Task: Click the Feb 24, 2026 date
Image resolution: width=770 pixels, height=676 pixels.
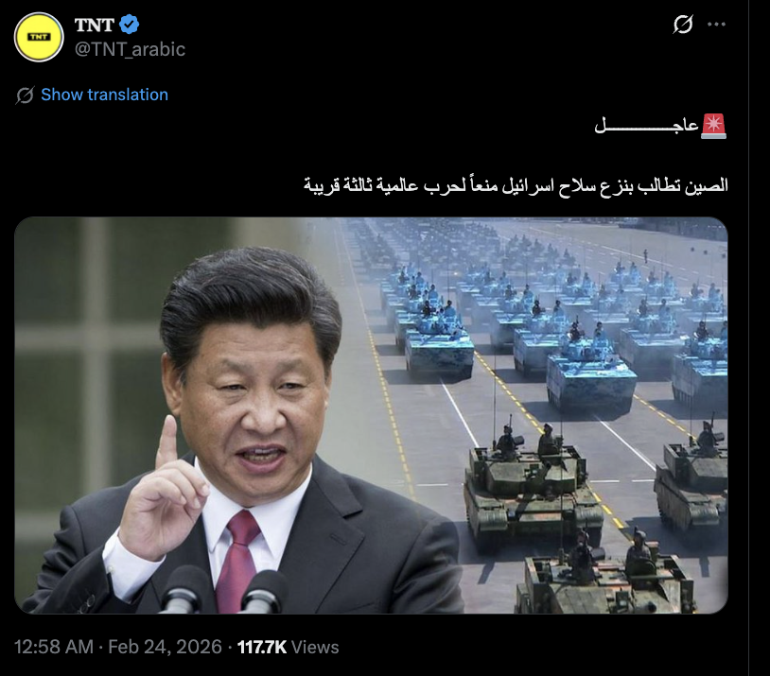Action: (x=165, y=647)
